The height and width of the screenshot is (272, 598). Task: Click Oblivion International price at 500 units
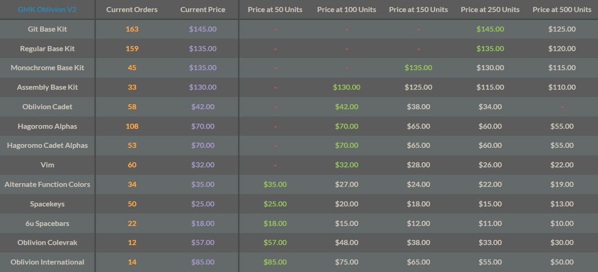tap(562, 262)
